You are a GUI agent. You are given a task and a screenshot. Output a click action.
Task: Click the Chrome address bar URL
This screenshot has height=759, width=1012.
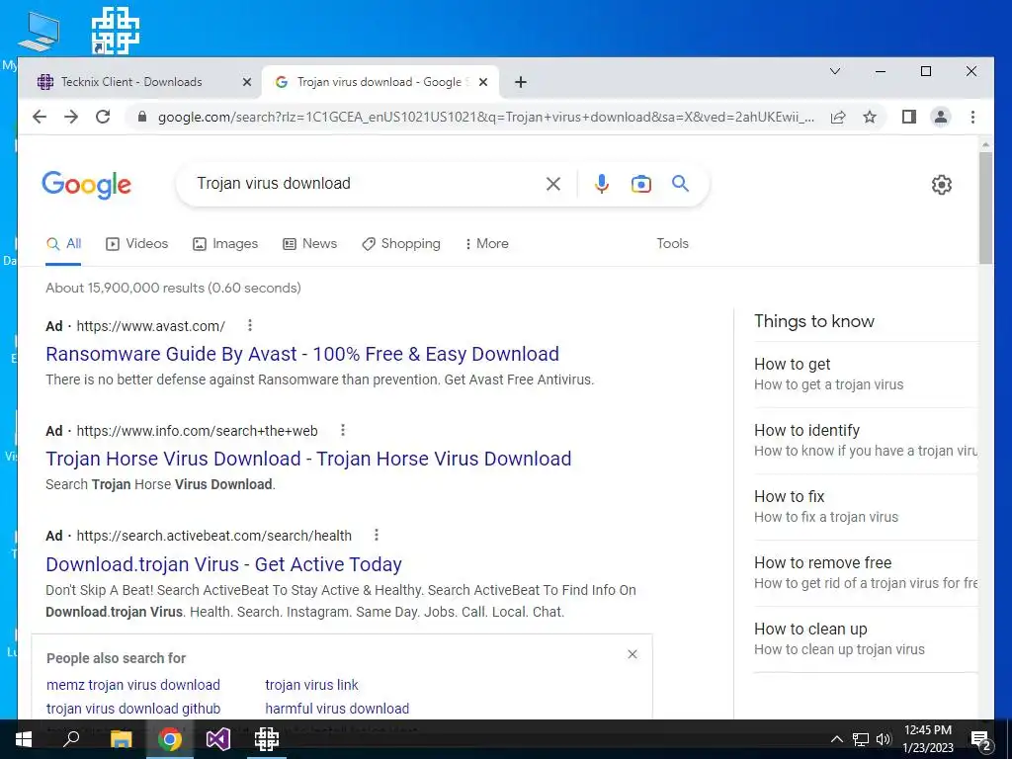[486, 117]
